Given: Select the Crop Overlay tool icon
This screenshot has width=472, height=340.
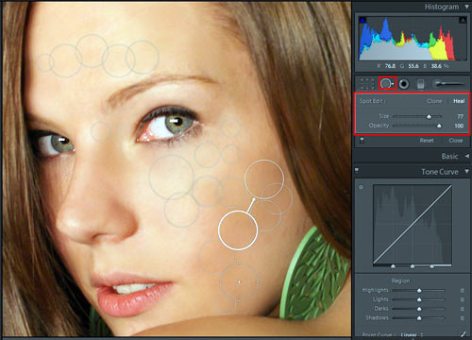Looking at the screenshot, I should click(367, 84).
